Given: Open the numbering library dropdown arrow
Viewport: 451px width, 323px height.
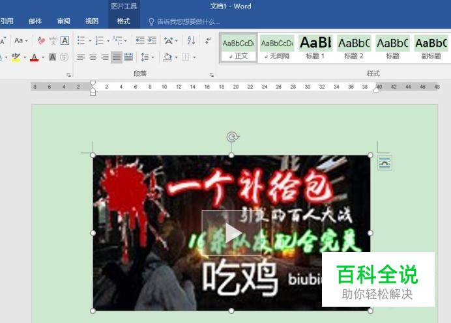Looking at the screenshot, I should click(x=108, y=40).
